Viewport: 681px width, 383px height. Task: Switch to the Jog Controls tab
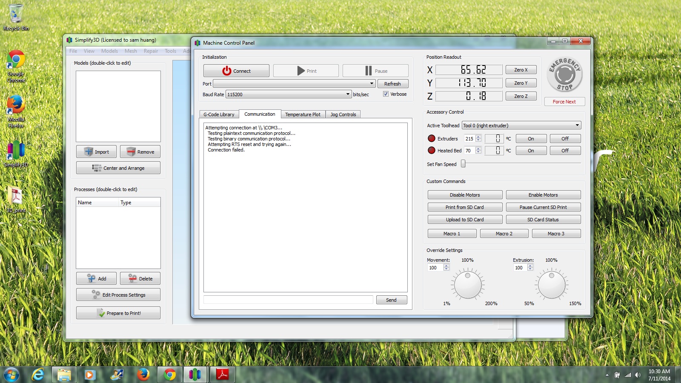(343, 114)
